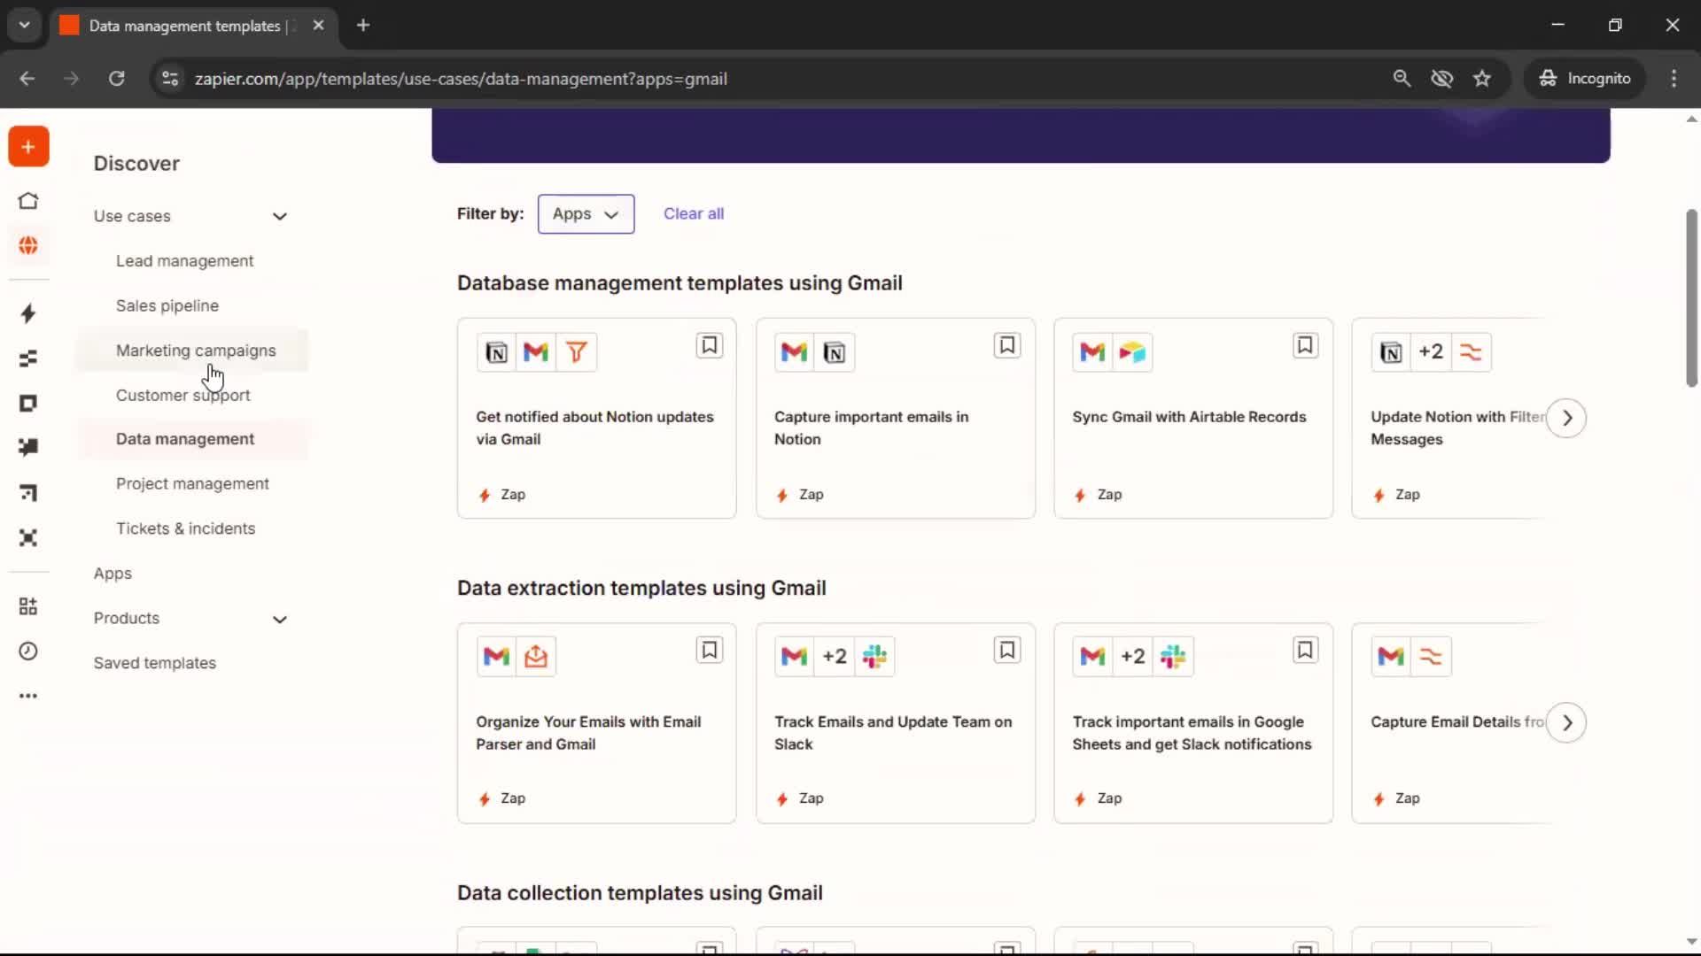Open 'Get notified about Notion updates via Gmail'
1701x956 pixels.
click(596, 419)
